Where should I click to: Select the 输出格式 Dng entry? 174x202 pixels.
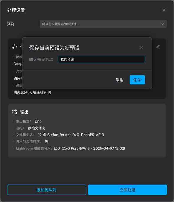point(27,121)
